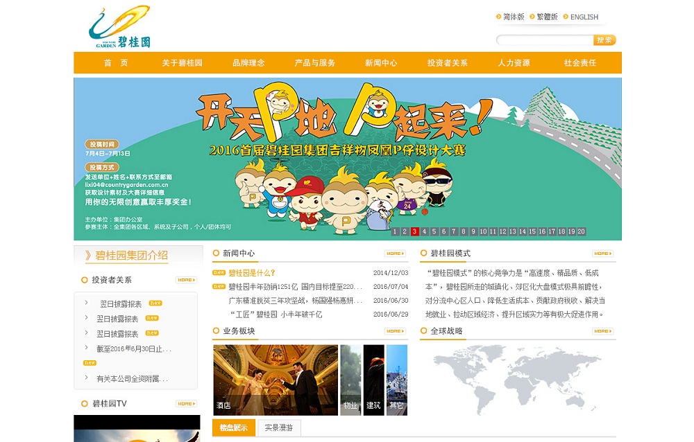The height and width of the screenshot is (442, 694).
Task: Open news 碧桂园半年劲销1251亿
Action: [x=295, y=287]
